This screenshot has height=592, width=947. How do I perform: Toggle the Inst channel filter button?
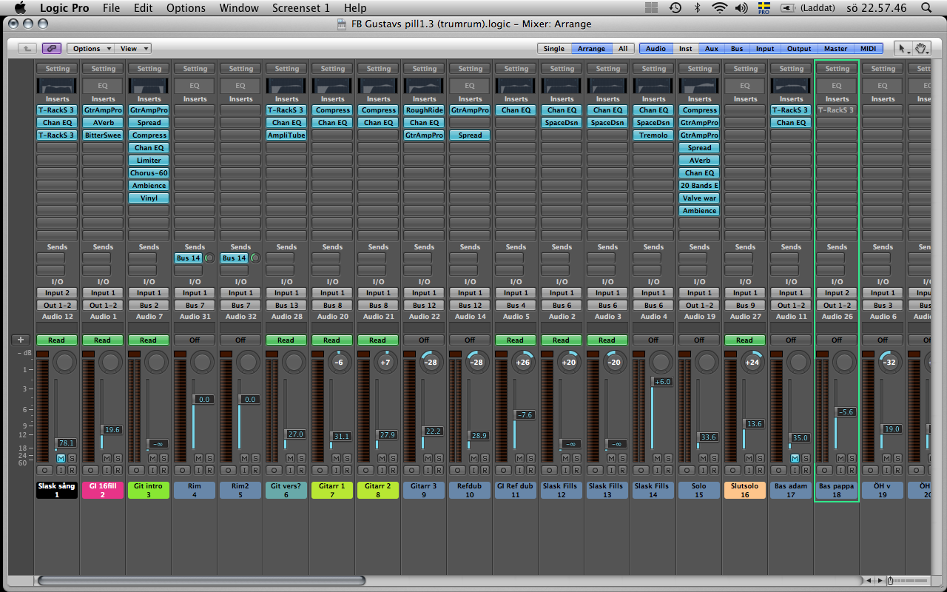point(685,48)
